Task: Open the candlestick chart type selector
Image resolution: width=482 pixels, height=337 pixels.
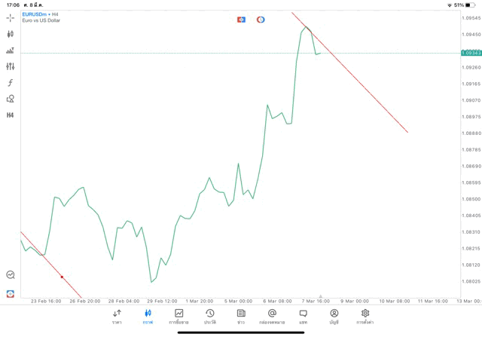Action: (11, 34)
